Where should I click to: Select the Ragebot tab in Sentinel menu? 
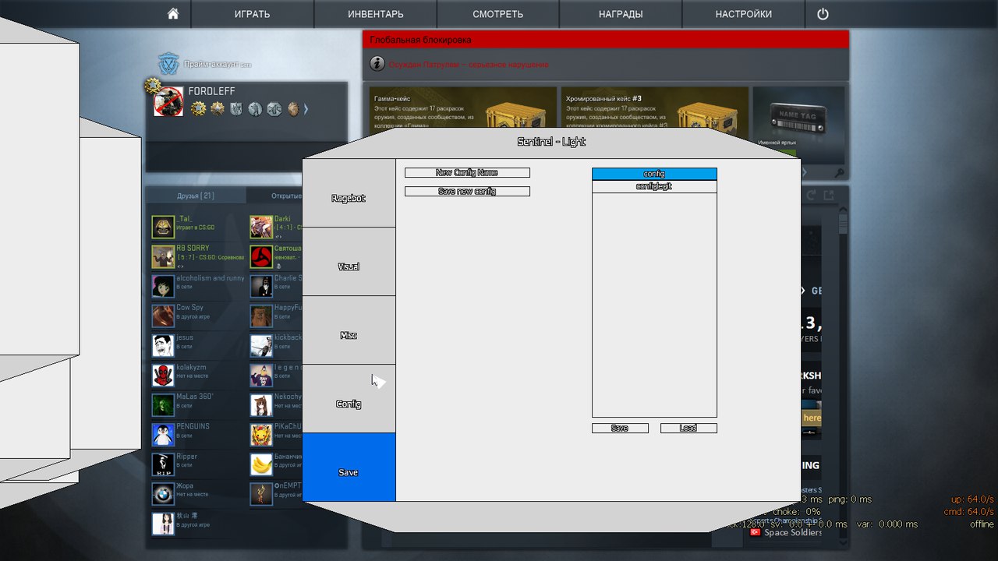(349, 193)
